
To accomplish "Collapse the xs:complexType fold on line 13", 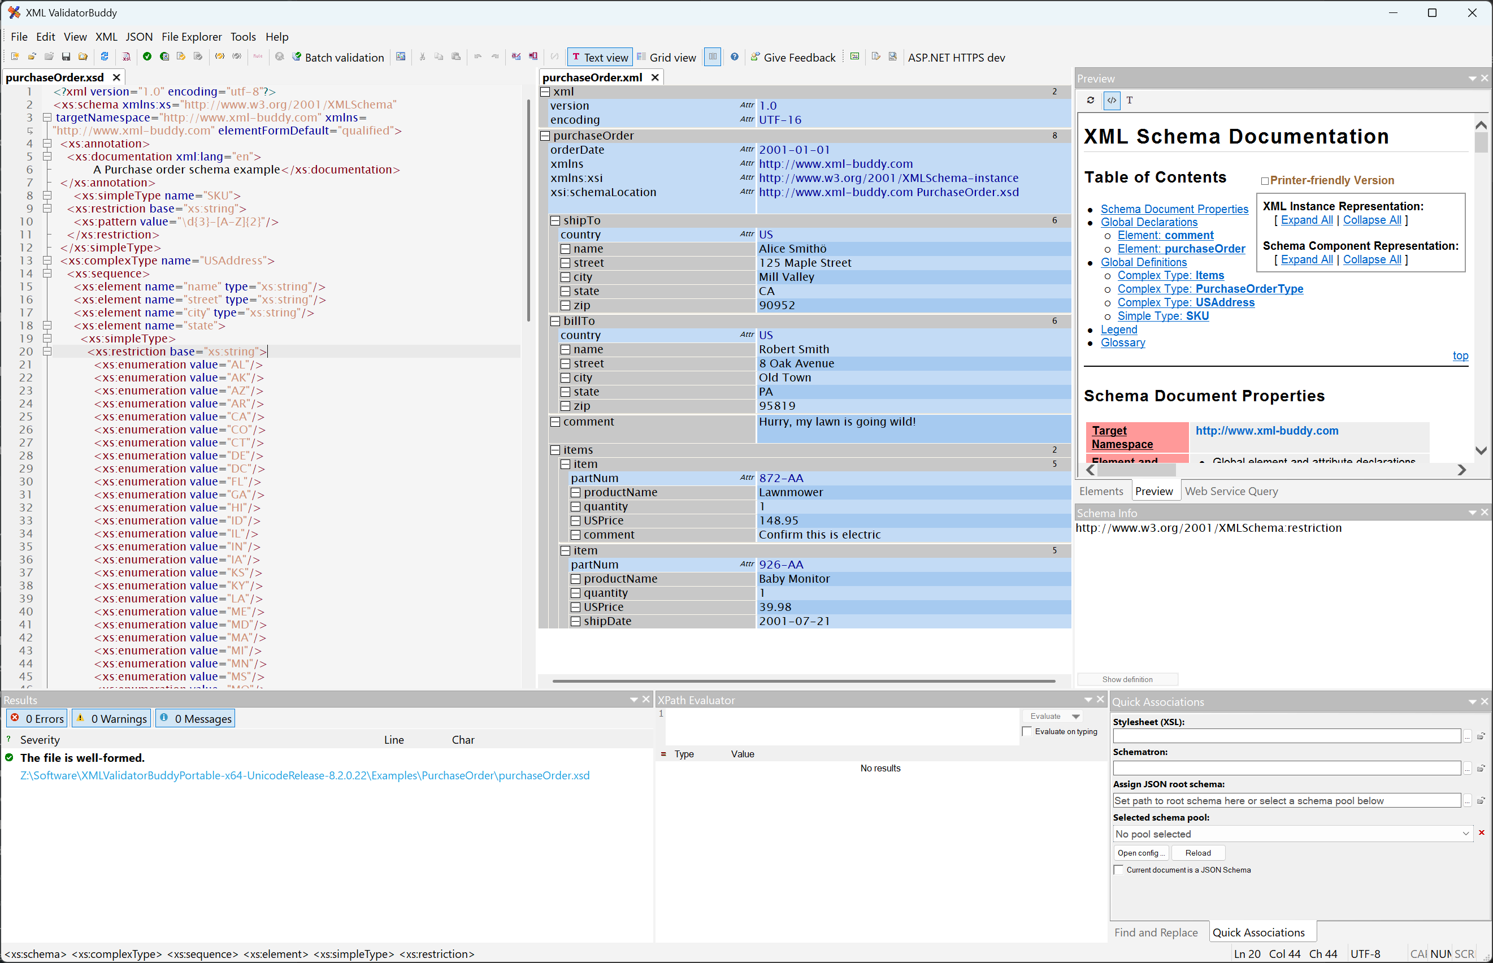I will (x=47, y=261).
